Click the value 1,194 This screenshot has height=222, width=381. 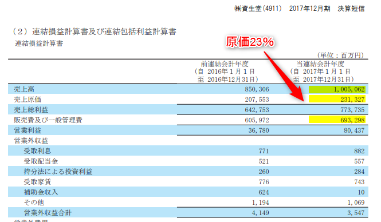click(260, 203)
